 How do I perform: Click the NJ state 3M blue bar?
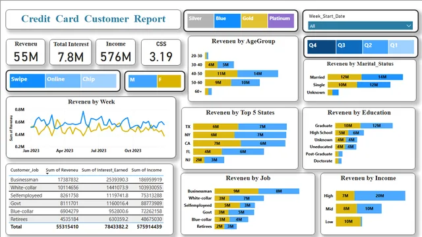[214, 160]
